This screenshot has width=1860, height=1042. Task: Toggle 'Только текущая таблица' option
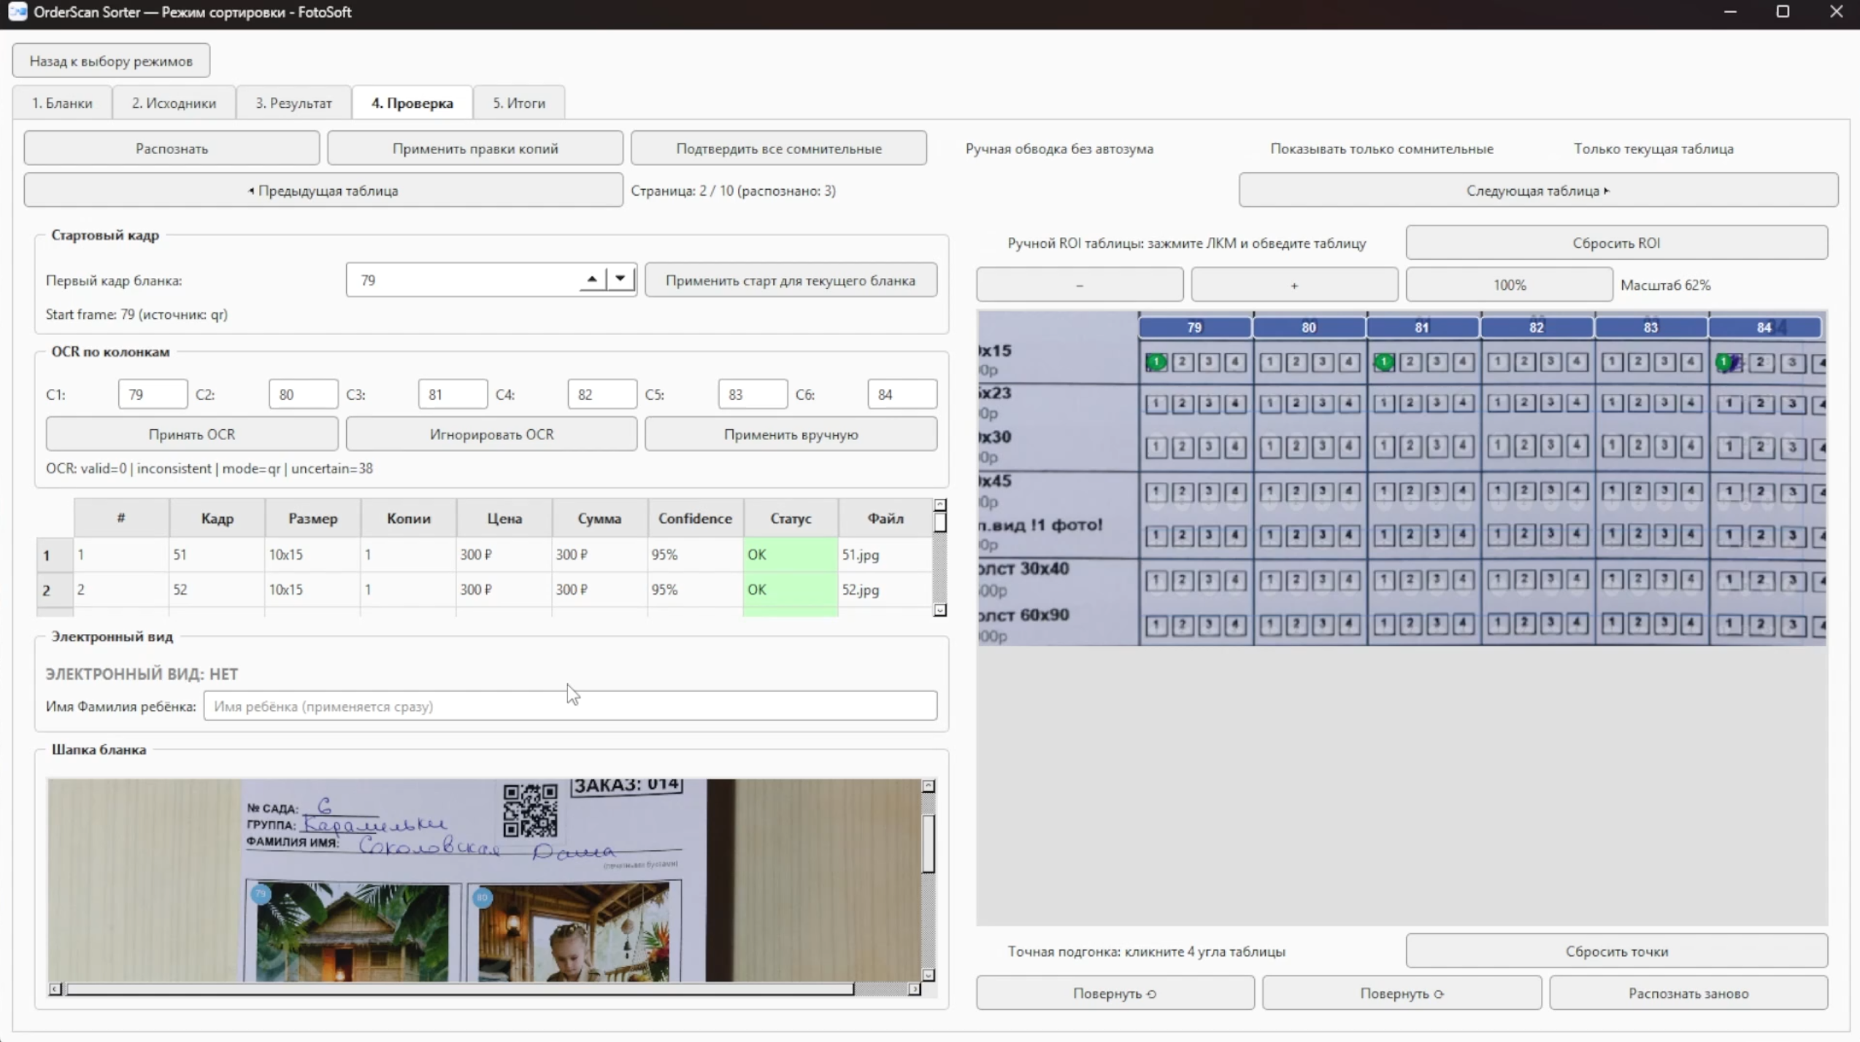pos(1653,149)
